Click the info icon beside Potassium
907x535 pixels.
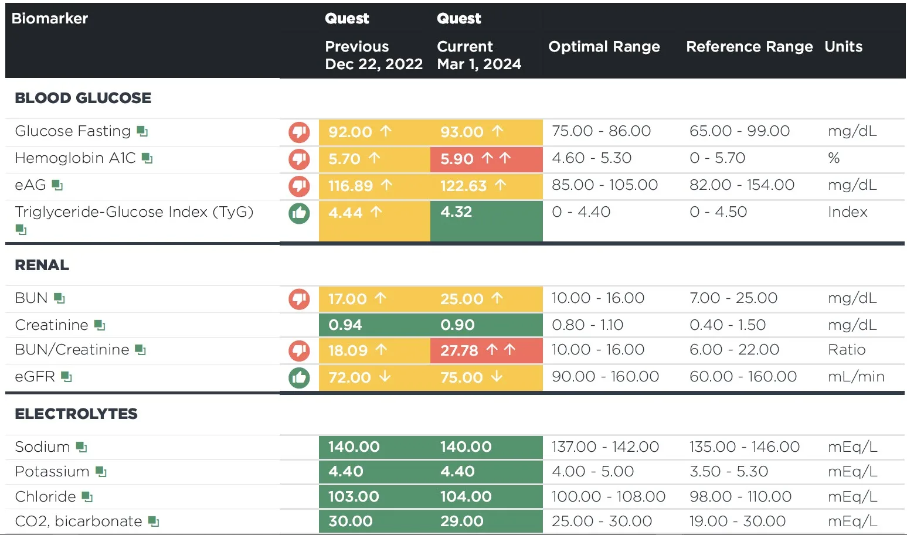tap(101, 472)
